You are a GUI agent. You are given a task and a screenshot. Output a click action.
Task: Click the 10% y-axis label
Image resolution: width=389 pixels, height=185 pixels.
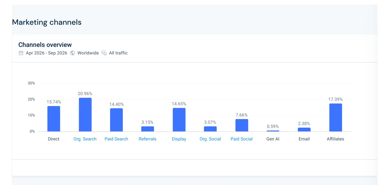click(x=31, y=115)
